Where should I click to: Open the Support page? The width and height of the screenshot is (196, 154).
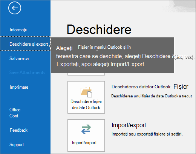[17, 145]
